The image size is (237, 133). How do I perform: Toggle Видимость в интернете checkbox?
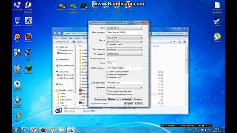click(107, 75)
